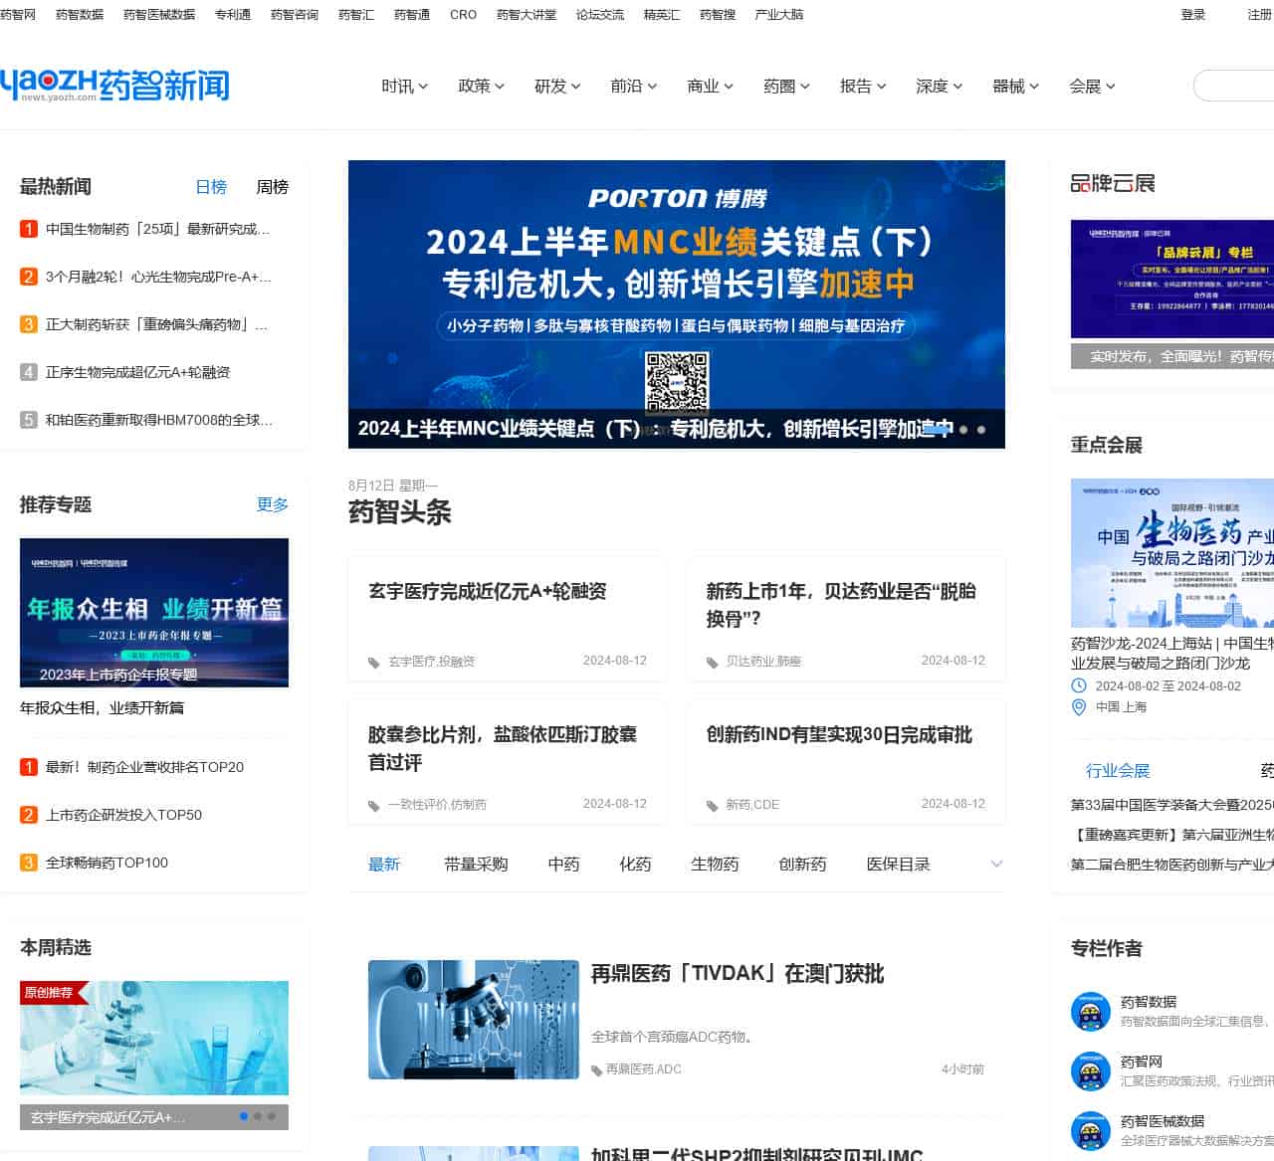1274x1161 pixels.
Task: Open the PORTON 博腾 carousel banner
Action: coord(677,304)
